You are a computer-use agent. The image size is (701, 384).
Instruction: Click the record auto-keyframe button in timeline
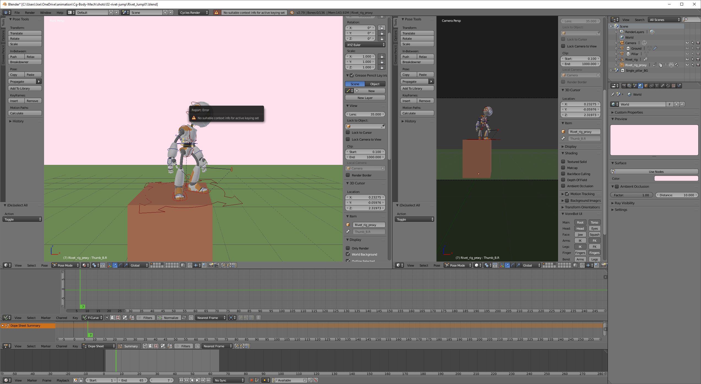[x=251, y=380]
